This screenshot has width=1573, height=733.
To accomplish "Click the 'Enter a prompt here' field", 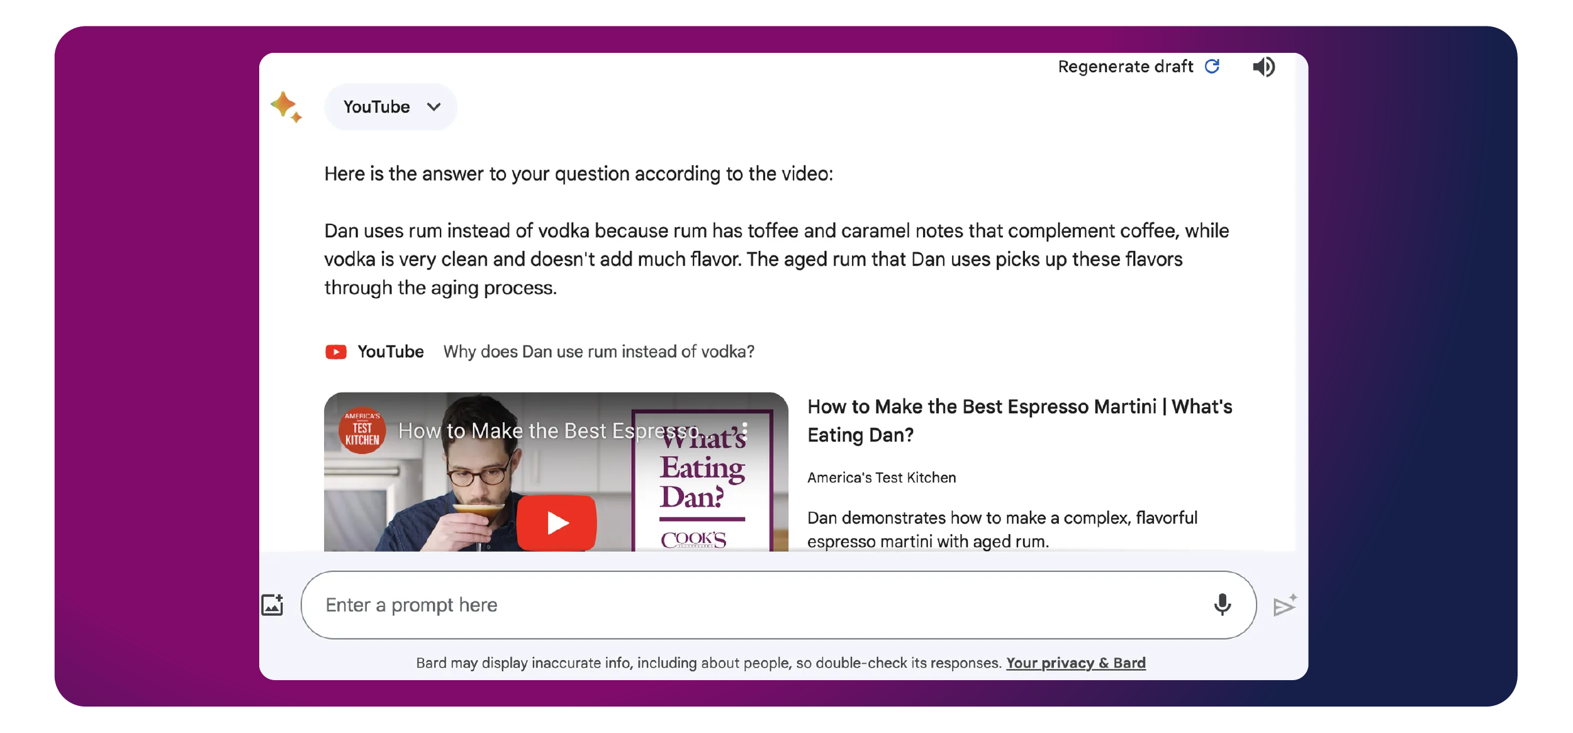I will coord(755,605).
